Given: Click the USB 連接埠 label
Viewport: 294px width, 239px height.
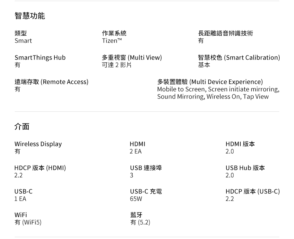Looking at the screenshot, I should click(146, 168).
